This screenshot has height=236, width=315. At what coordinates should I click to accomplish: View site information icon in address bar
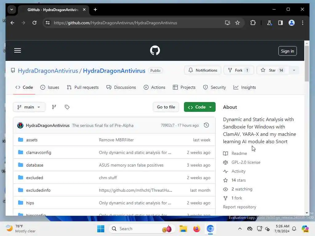click(x=48, y=23)
